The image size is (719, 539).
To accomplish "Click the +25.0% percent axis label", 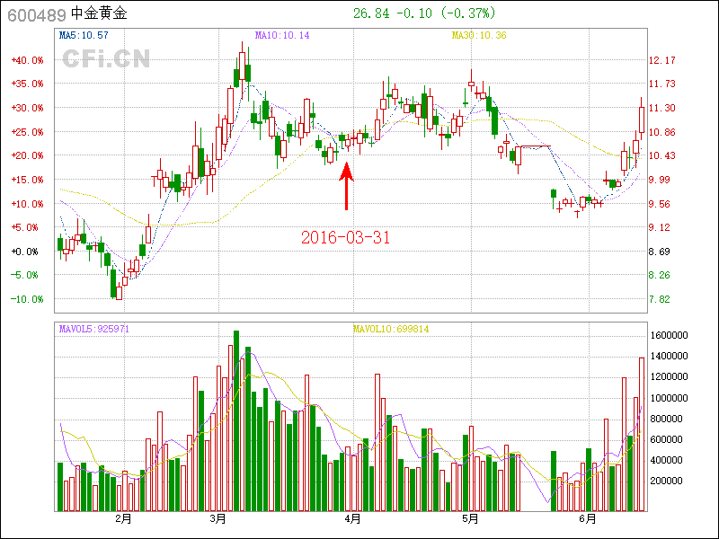I will [x=28, y=132].
